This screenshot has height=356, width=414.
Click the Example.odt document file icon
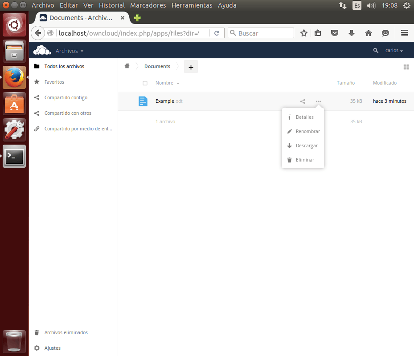coord(143,101)
